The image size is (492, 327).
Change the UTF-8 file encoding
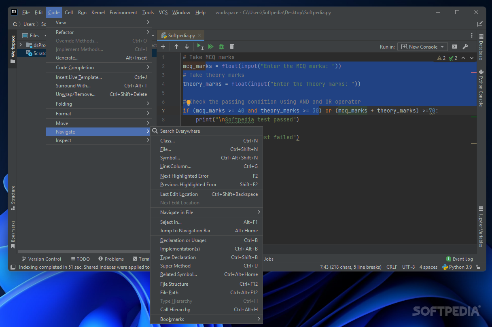(x=408, y=267)
